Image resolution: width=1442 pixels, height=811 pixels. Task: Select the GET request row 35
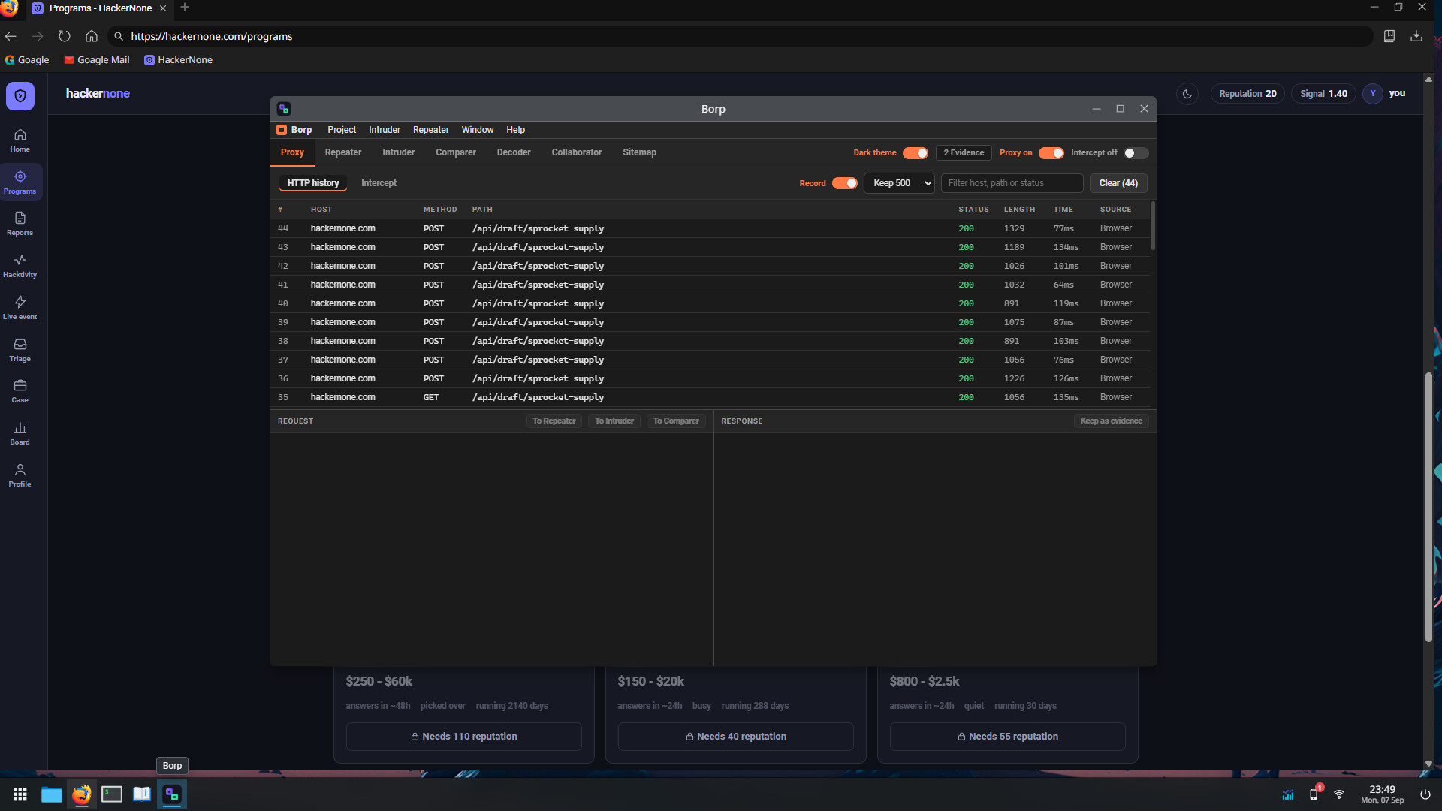point(710,397)
